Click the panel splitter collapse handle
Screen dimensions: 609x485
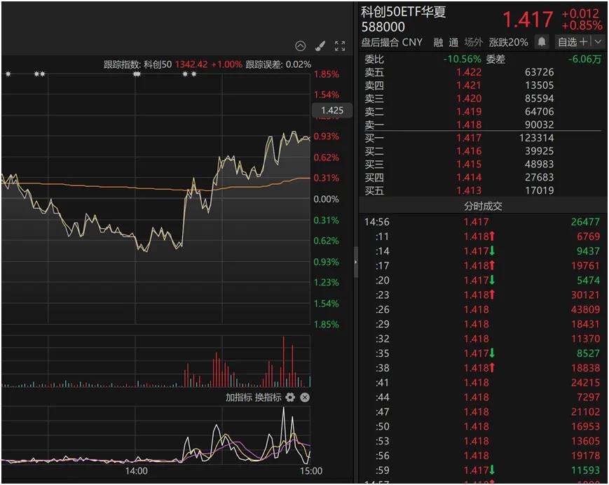pos(356,262)
